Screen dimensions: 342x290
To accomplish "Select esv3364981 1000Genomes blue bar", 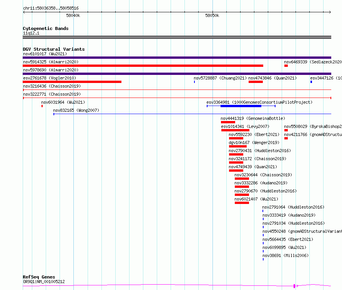I will (241, 106).
